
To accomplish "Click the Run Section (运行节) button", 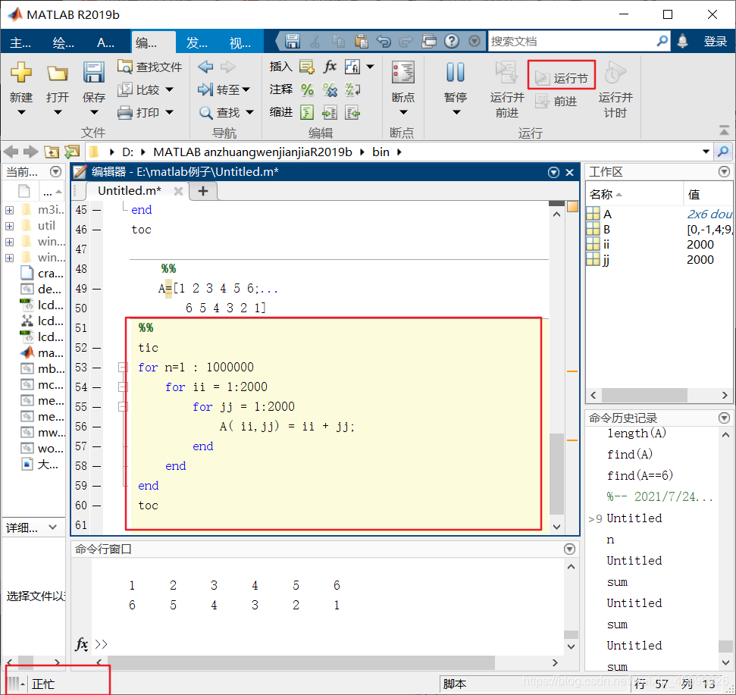I will point(562,77).
